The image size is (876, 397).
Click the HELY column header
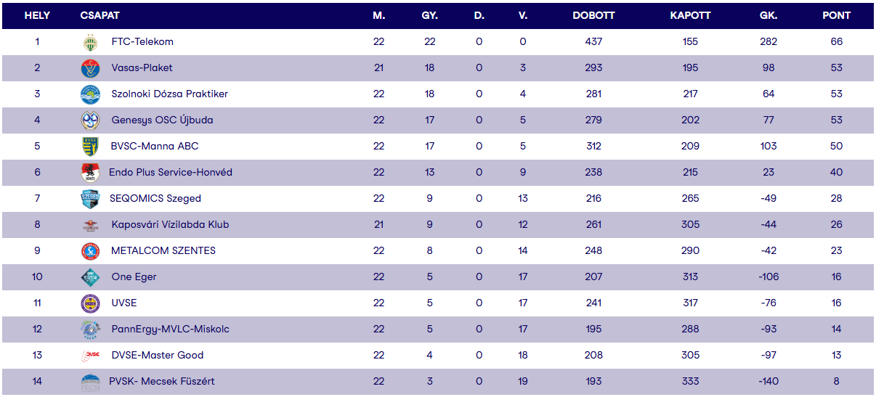[37, 15]
